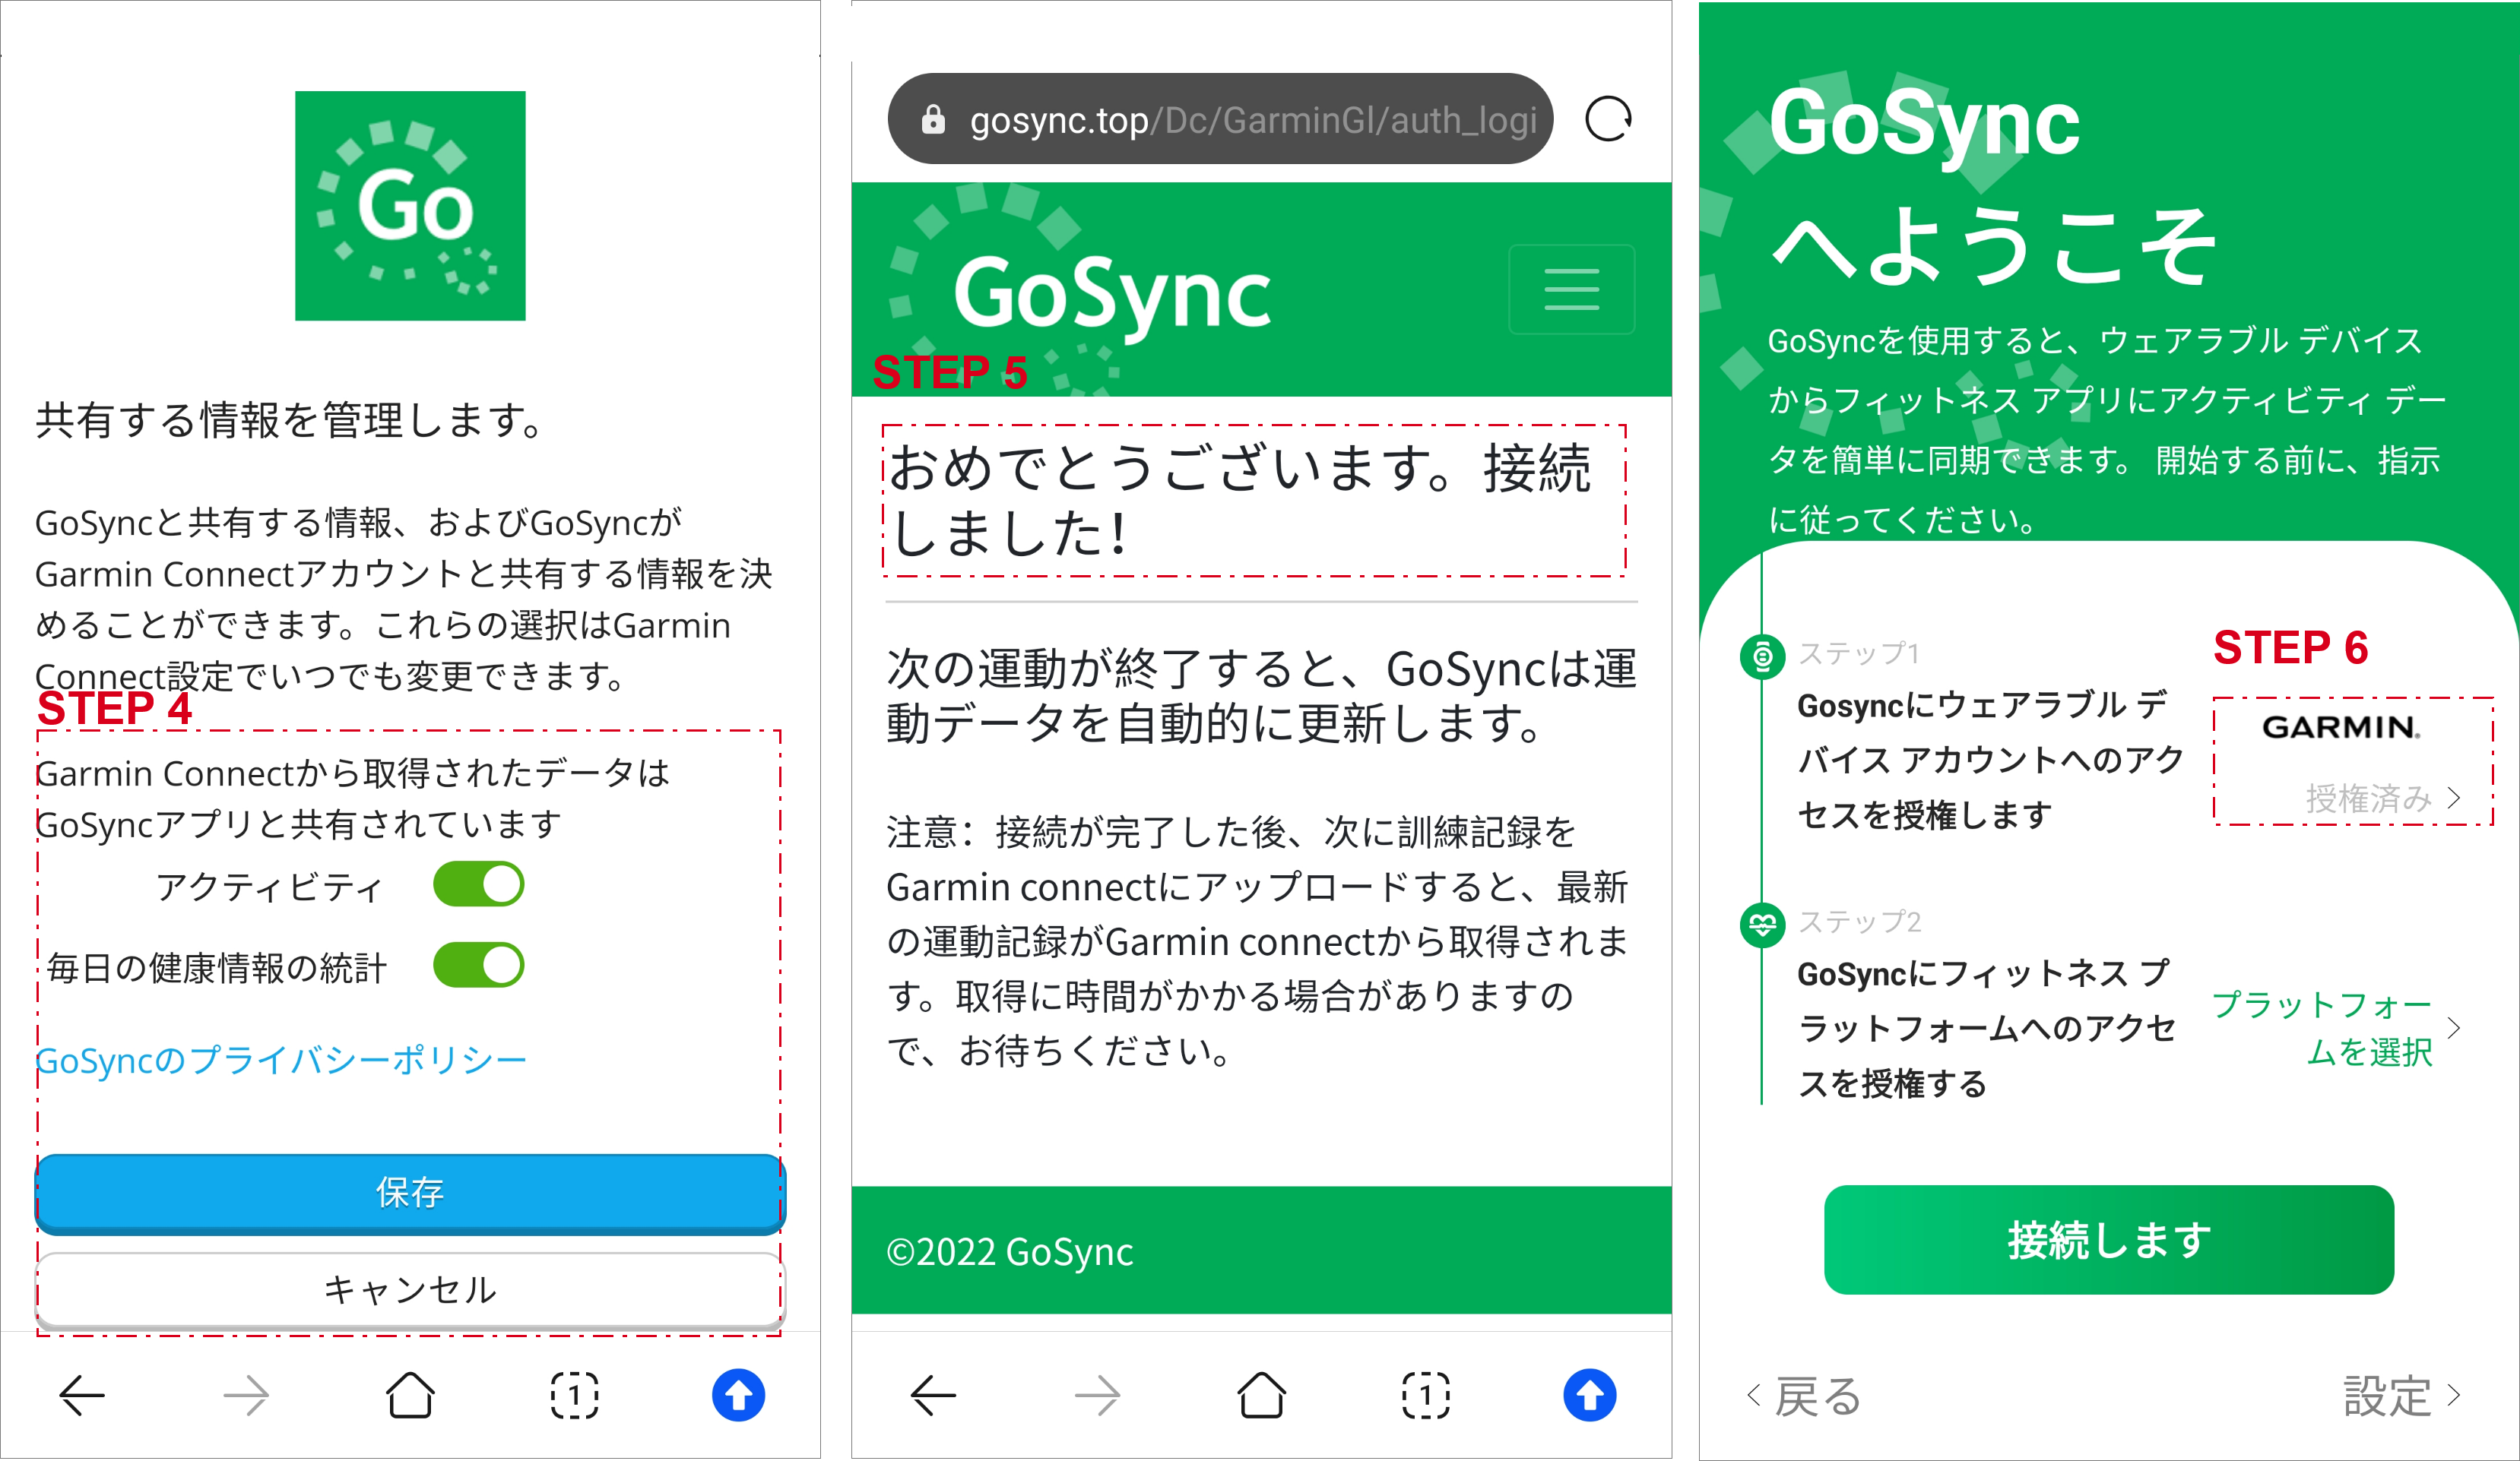
Task: Click the ©2022 GoSync footer text
Action: click(1010, 1251)
